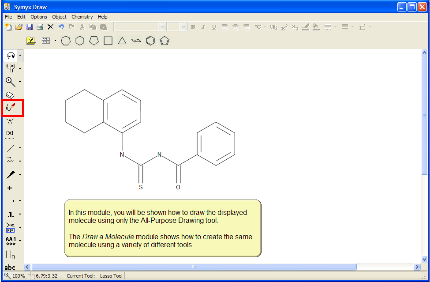Click the horizontal scrollbar thumb
Screen dimensions: 430x282
pyautogui.click(x=194, y=267)
